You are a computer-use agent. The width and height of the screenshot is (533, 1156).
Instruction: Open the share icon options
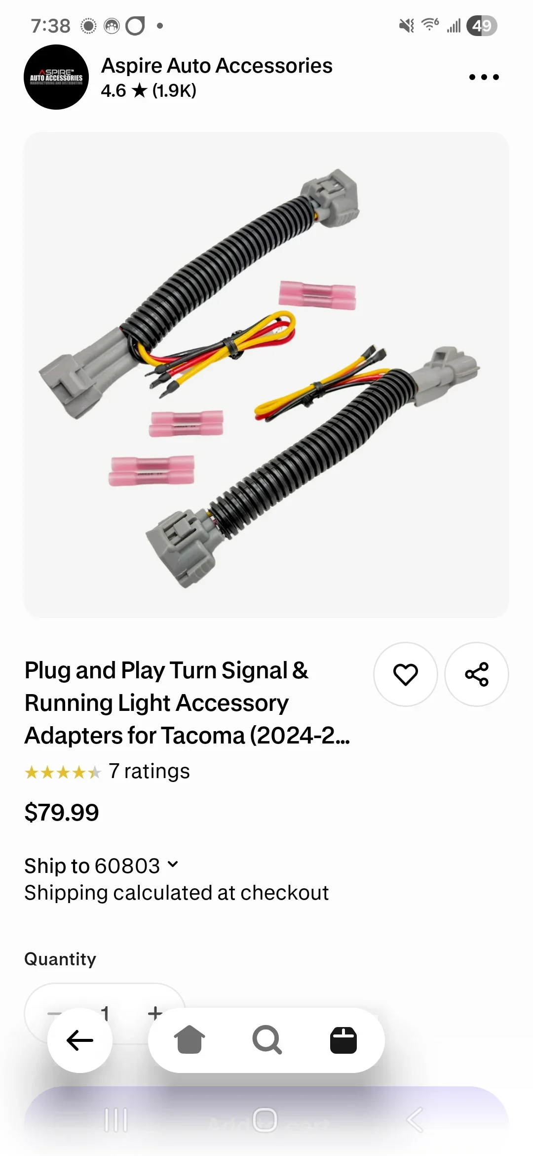pyautogui.click(x=477, y=674)
